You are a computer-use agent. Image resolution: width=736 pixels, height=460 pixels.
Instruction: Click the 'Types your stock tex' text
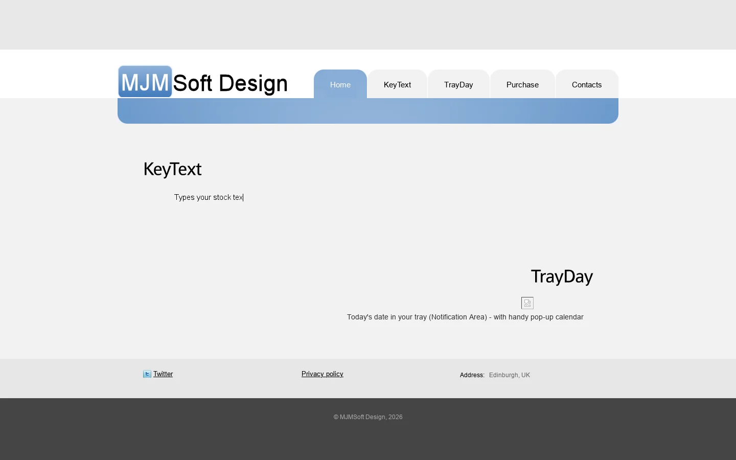point(209,197)
